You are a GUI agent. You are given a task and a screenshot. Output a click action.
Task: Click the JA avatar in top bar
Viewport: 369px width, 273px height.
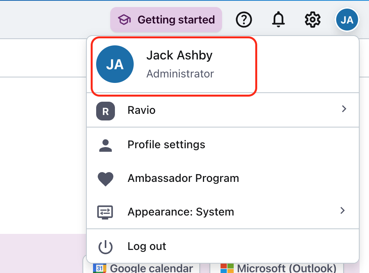pyautogui.click(x=347, y=20)
